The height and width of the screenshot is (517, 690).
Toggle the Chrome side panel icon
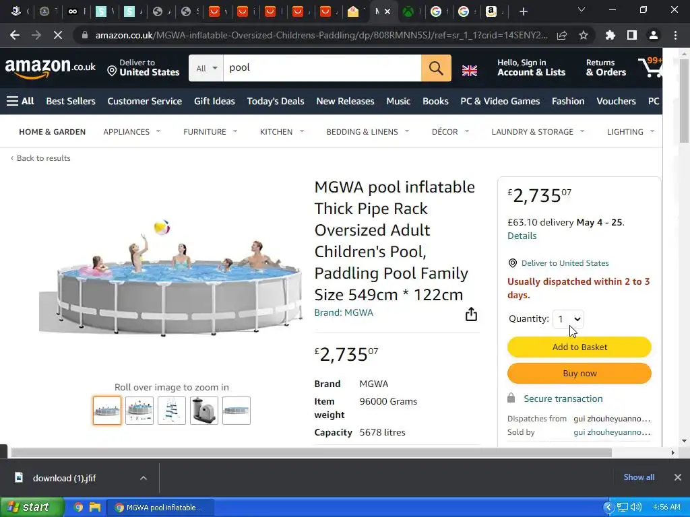pyautogui.click(x=632, y=35)
